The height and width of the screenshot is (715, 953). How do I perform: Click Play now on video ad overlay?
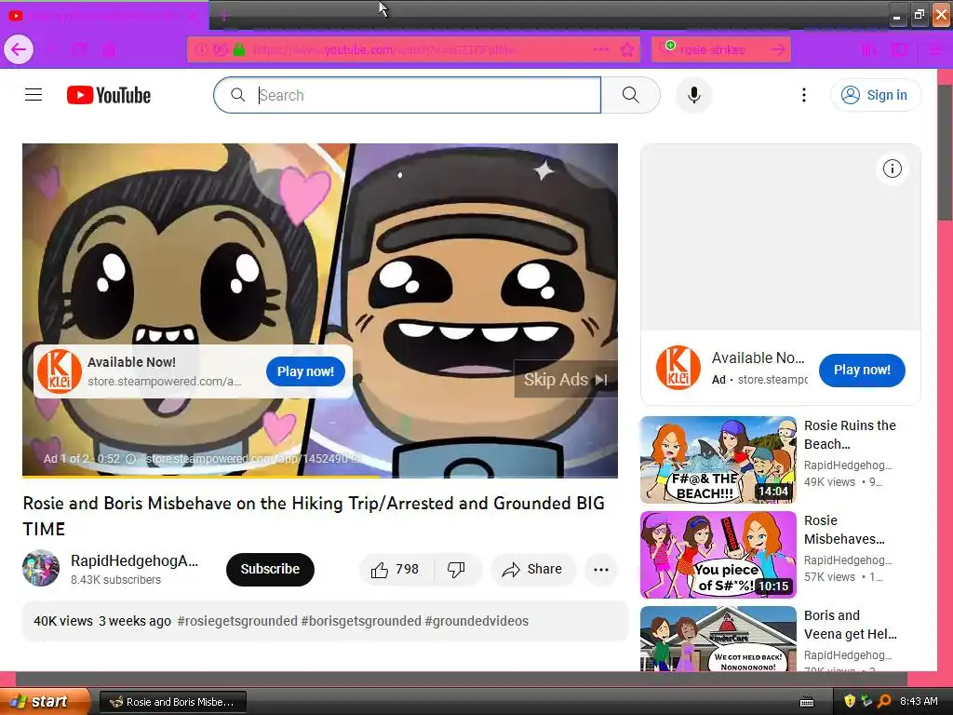point(305,371)
